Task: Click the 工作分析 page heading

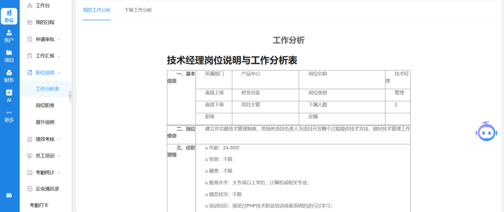Action: click(x=289, y=40)
